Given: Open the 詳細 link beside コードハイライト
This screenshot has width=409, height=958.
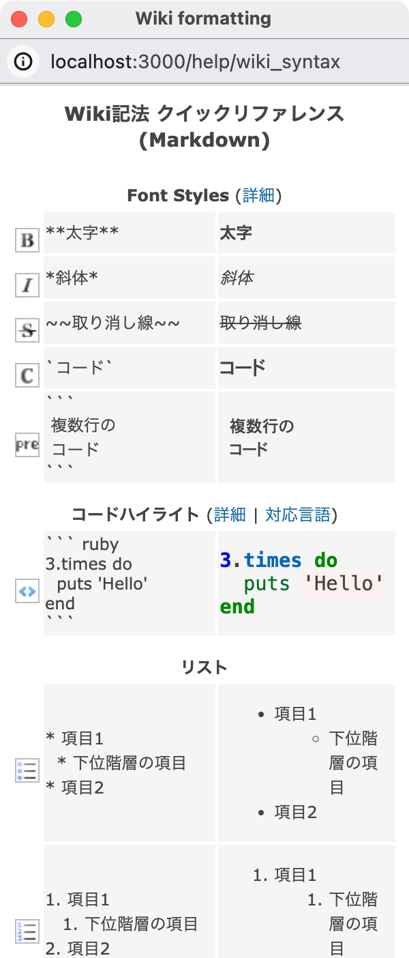Looking at the screenshot, I should click(x=230, y=514).
